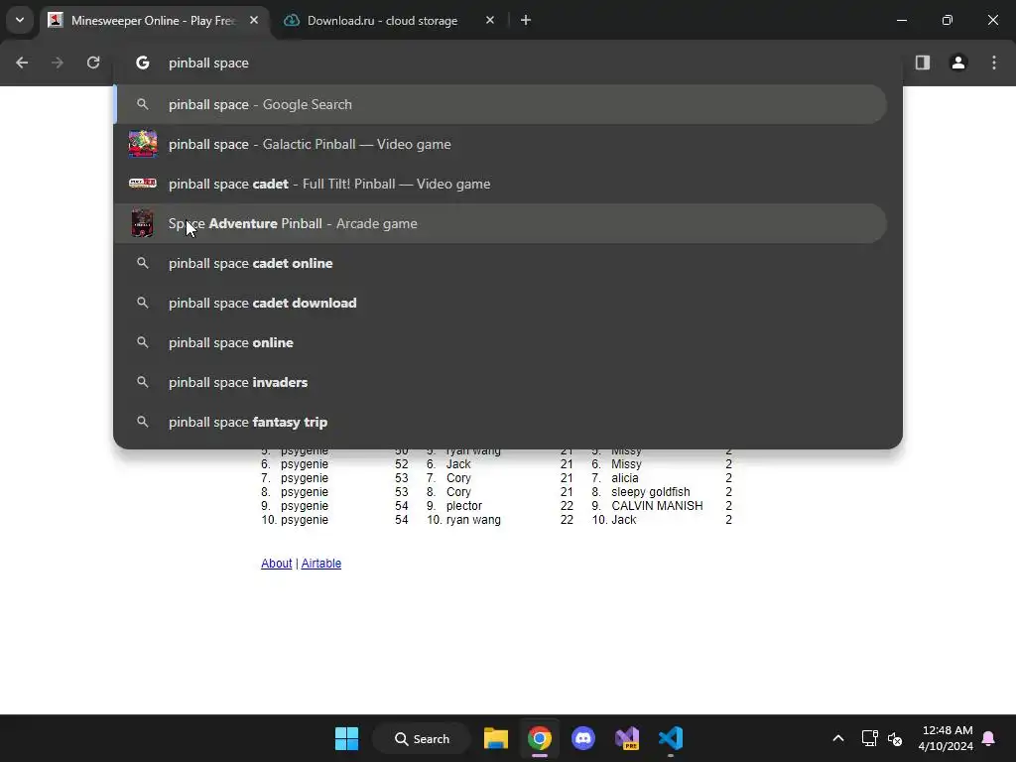
Task: Click magnifier icon beside 'pinball space fantasy trip'
Action: click(x=143, y=422)
